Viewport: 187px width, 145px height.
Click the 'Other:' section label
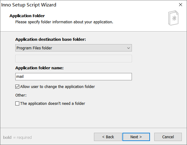pos(21,95)
